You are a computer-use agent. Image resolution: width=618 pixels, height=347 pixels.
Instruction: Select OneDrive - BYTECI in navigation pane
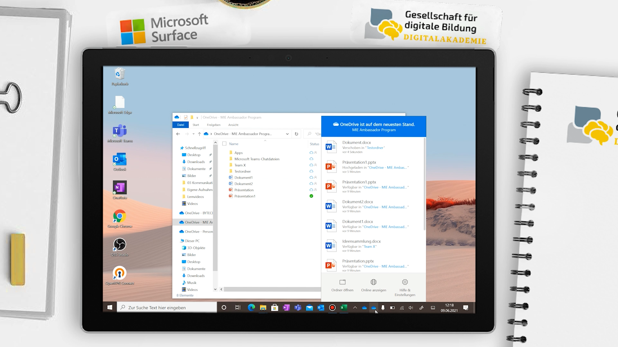click(x=196, y=213)
